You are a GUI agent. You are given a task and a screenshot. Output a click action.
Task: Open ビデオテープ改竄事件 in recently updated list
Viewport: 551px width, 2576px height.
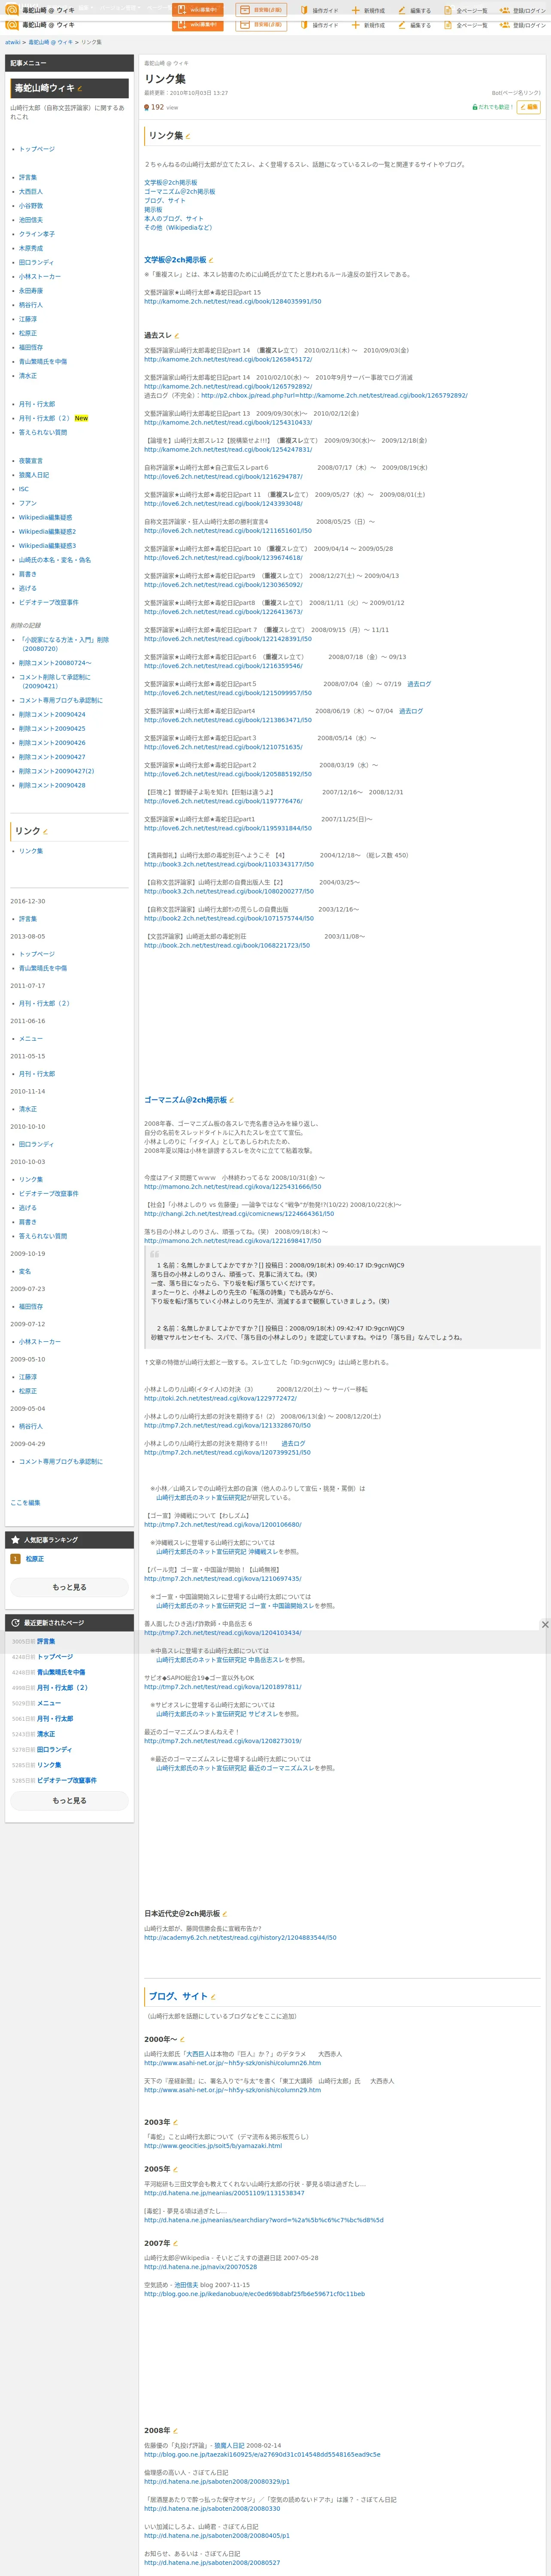pos(67,1781)
